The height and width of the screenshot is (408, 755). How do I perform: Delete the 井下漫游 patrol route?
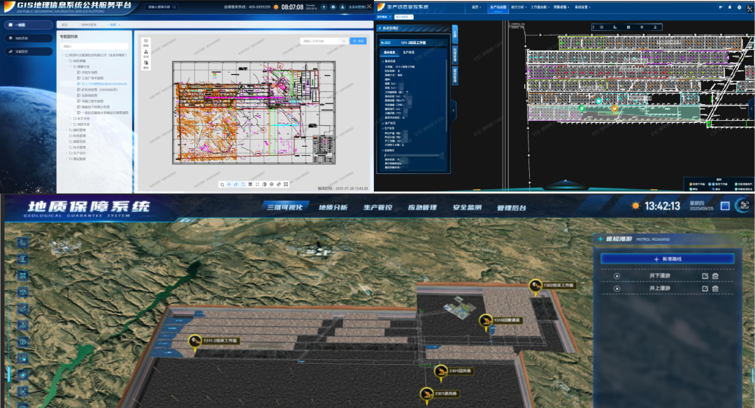(x=715, y=276)
